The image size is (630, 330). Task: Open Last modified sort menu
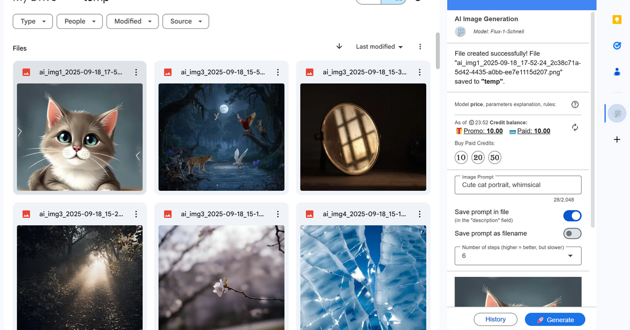[x=379, y=47]
